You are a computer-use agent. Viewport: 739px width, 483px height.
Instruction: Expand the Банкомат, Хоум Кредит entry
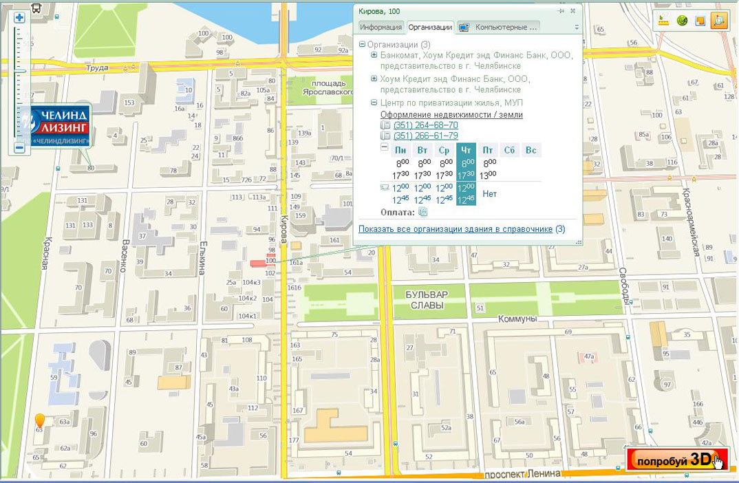374,55
